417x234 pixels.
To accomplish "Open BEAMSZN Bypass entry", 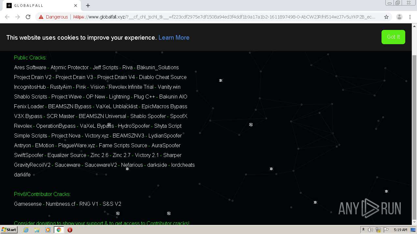I will click(x=70, y=106).
